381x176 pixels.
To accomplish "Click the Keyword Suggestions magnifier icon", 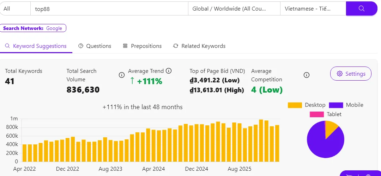I will tap(7, 46).
